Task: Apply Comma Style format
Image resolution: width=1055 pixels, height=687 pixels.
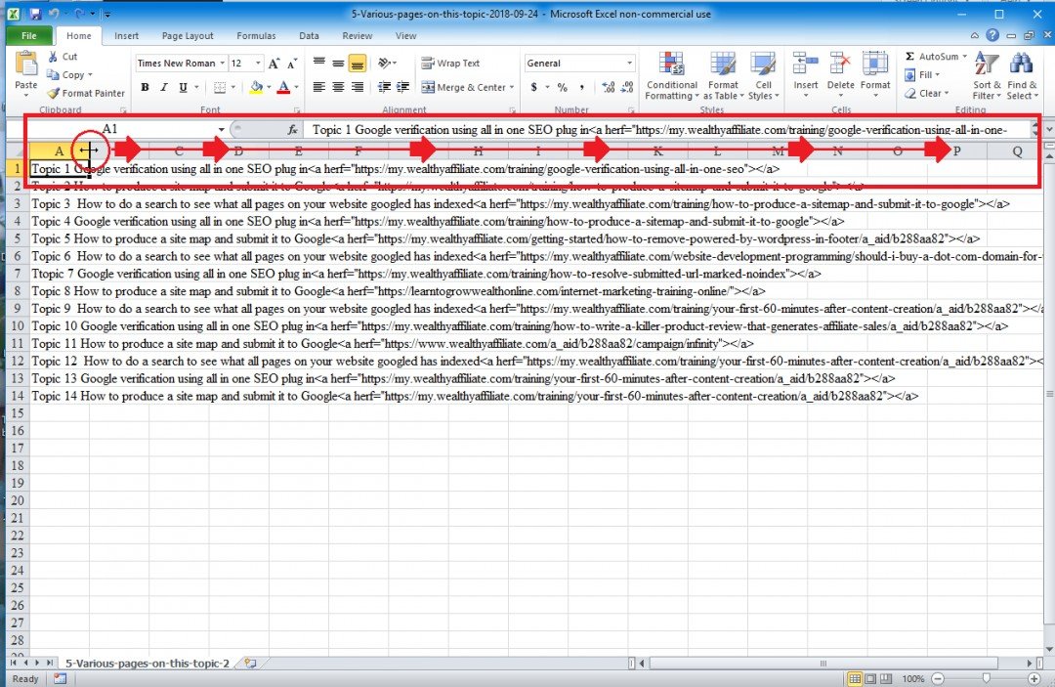Action: (x=582, y=87)
